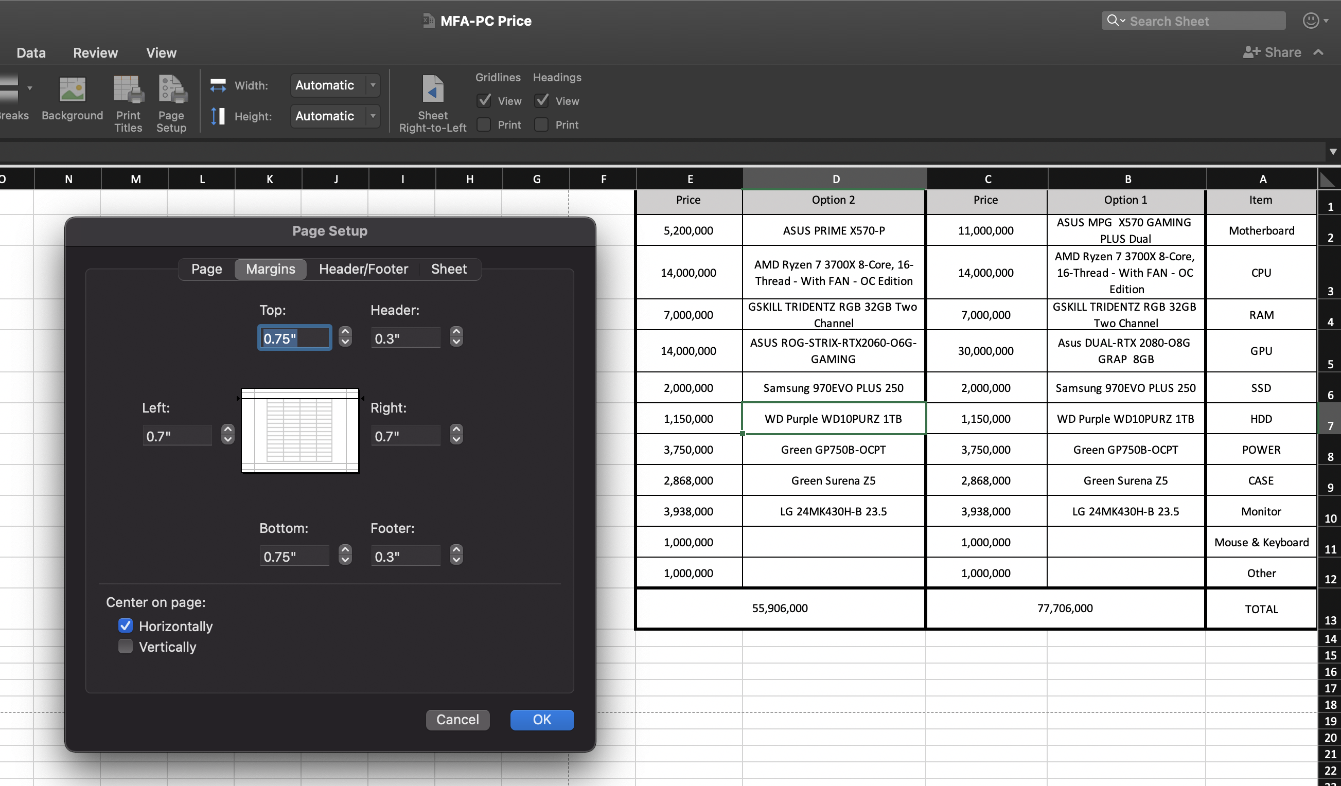Open the Width Automatic dropdown

pyautogui.click(x=373, y=85)
